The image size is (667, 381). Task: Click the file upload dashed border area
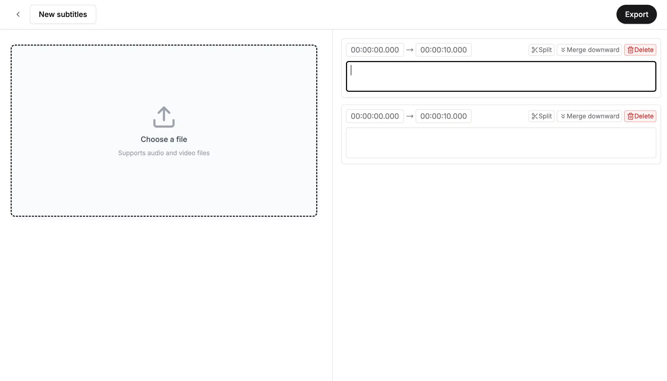[x=163, y=130]
